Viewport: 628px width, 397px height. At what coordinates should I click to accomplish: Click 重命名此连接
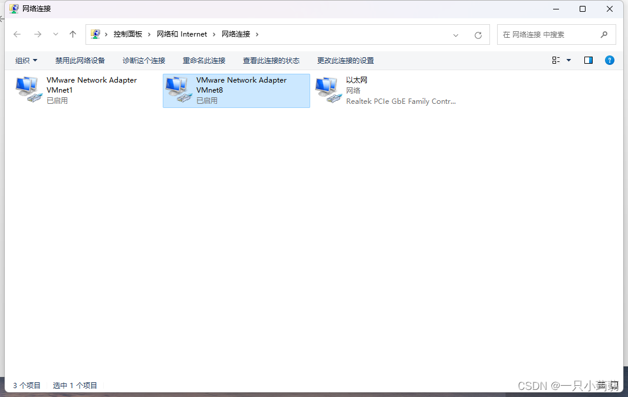pyautogui.click(x=204, y=61)
